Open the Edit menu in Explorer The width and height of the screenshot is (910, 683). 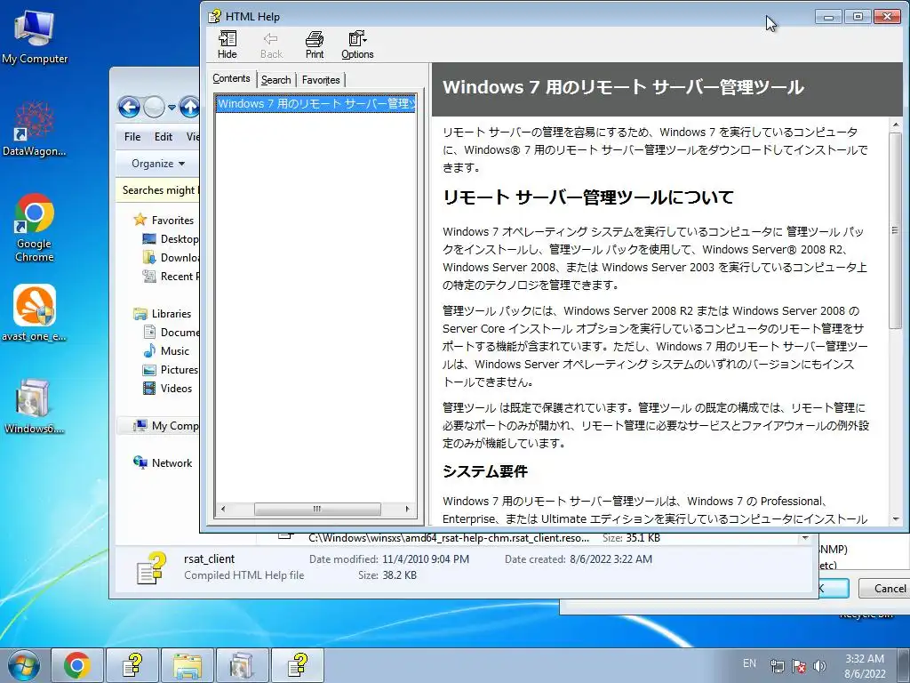pyautogui.click(x=164, y=136)
